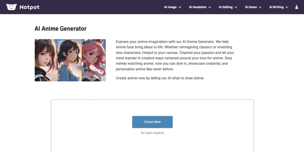Select the brown-haired anime girl image
This screenshot has width=304, height=151.
pyautogui.click(x=46, y=60)
